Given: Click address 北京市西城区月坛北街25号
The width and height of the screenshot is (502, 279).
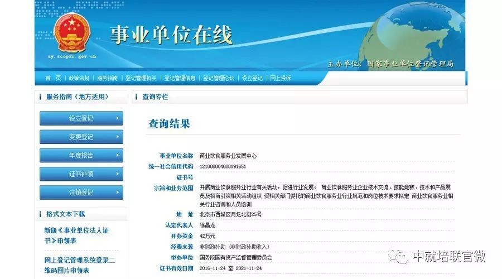Looking at the screenshot, I should tap(230, 214).
